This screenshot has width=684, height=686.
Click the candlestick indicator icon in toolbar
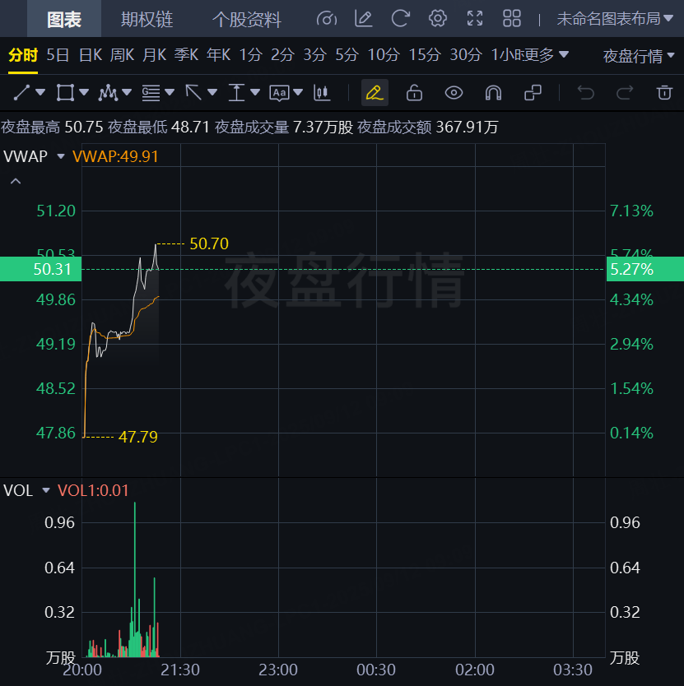coord(322,92)
